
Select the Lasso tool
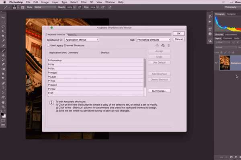pyautogui.click(x=3, y=27)
